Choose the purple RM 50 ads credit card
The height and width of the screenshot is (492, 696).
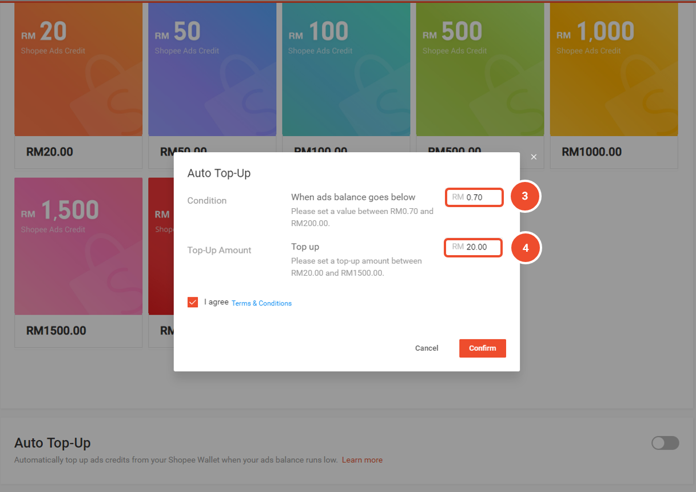point(212,69)
